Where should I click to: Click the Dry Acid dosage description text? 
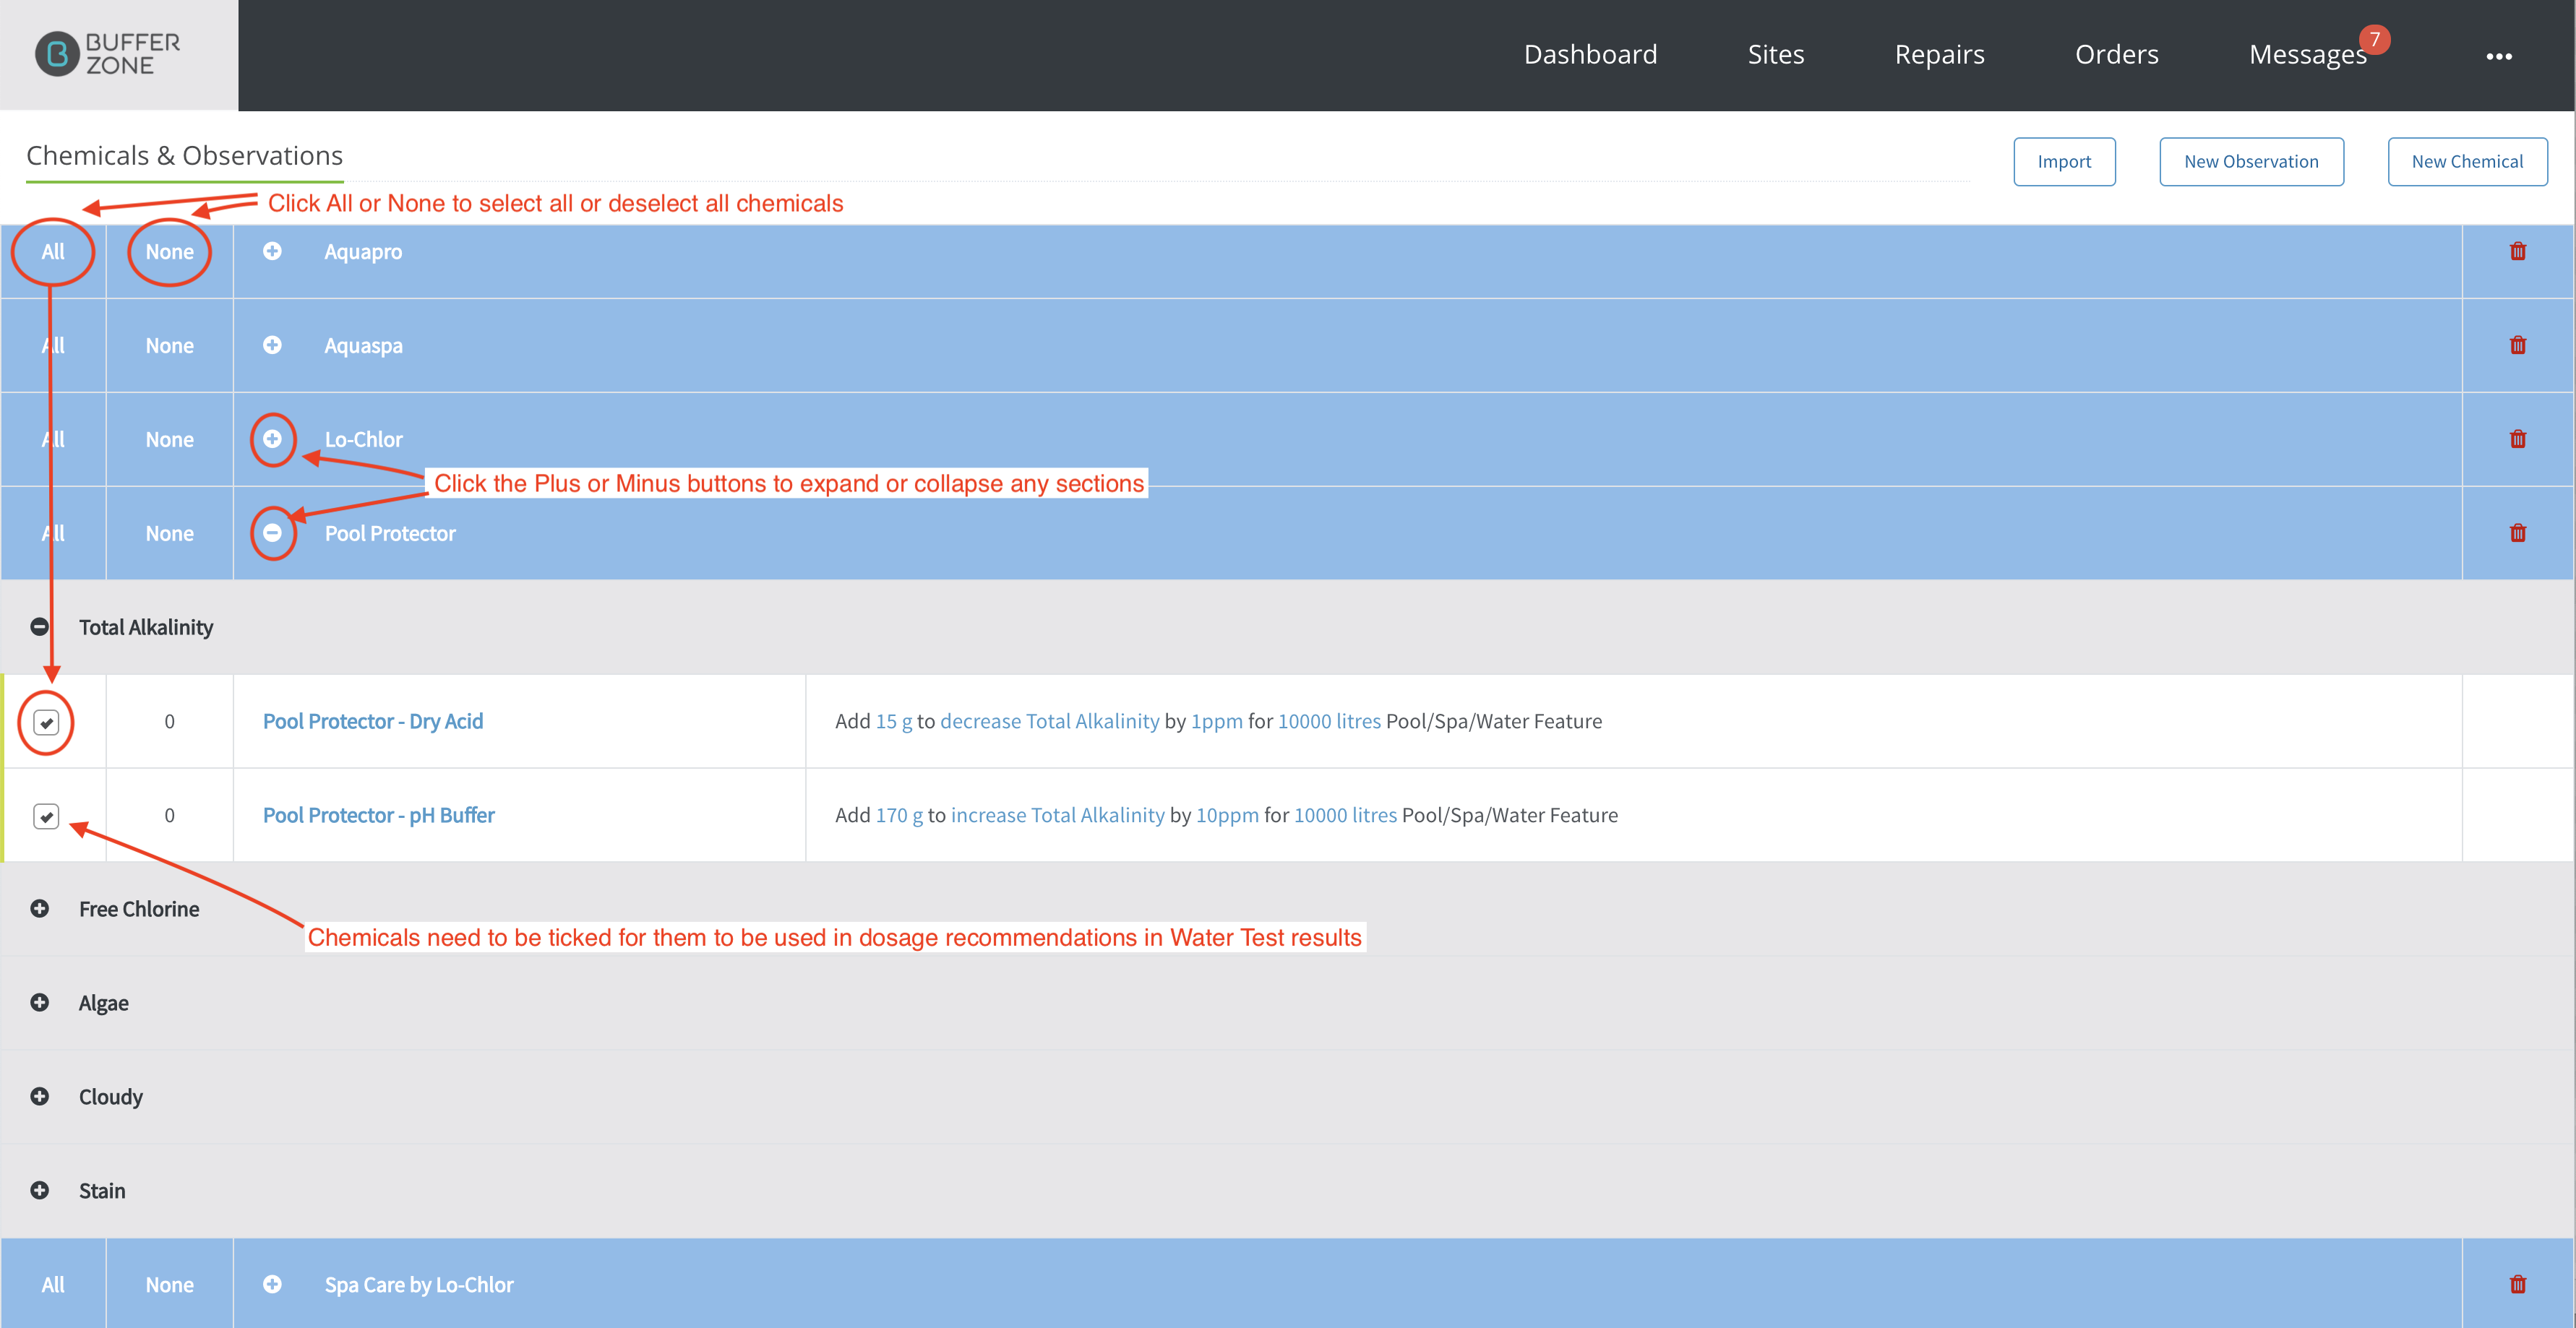[x=1218, y=722]
